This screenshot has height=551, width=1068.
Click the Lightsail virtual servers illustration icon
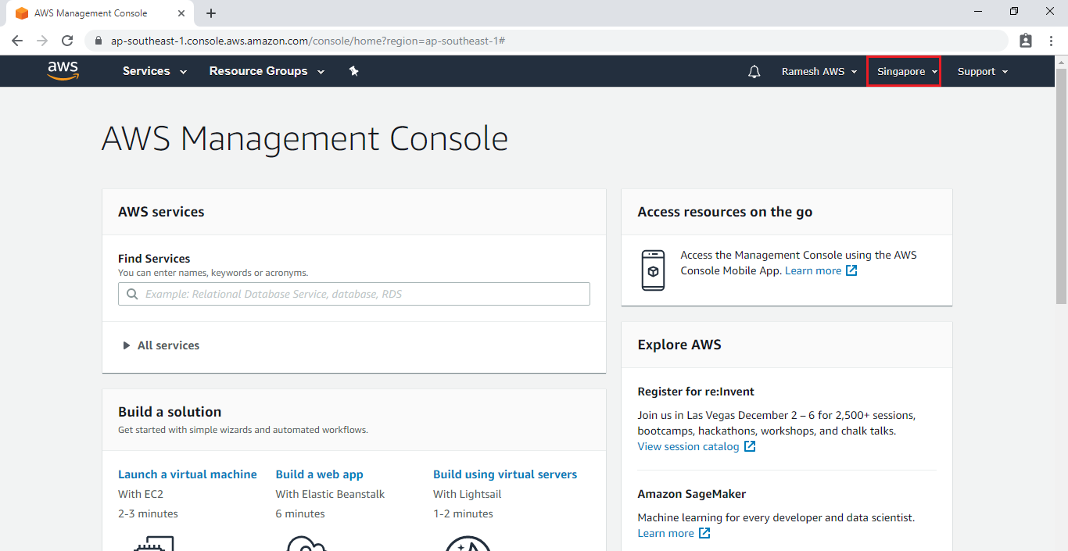click(468, 542)
